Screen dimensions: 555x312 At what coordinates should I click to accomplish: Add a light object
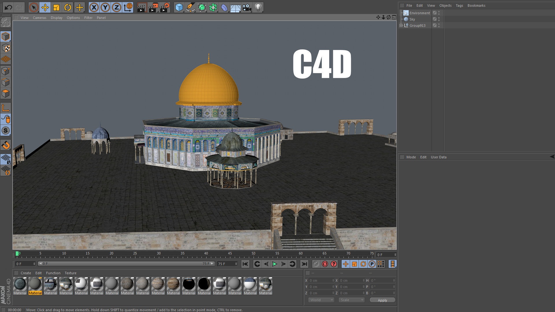pyautogui.click(x=258, y=7)
